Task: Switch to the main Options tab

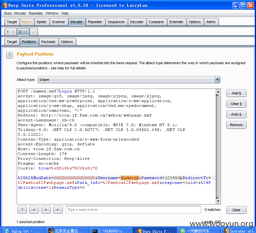Action: [x=194, y=22]
